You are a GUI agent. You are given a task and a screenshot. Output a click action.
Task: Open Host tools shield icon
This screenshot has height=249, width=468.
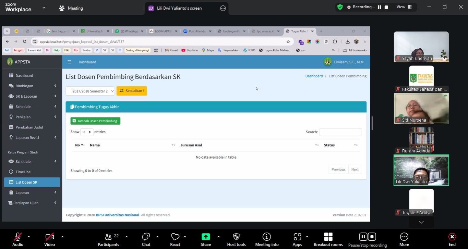pyautogui.click(x=236, y=237)
